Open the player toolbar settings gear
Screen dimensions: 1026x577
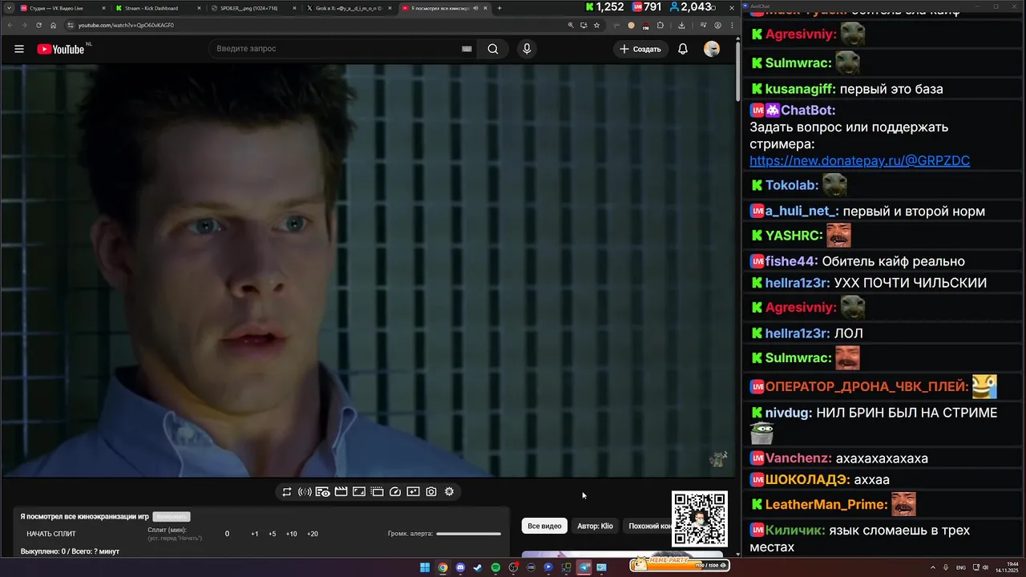[x=450, y=491]
